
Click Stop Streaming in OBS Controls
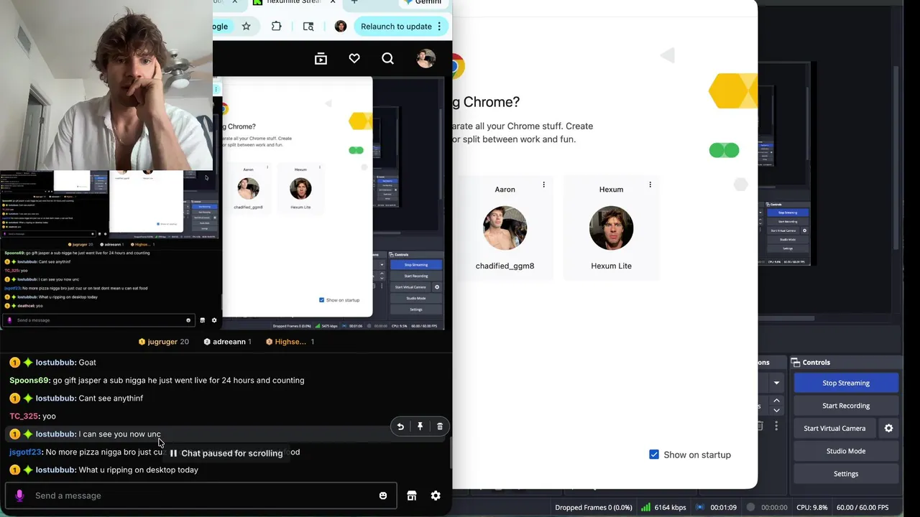(x=846, y=383)
